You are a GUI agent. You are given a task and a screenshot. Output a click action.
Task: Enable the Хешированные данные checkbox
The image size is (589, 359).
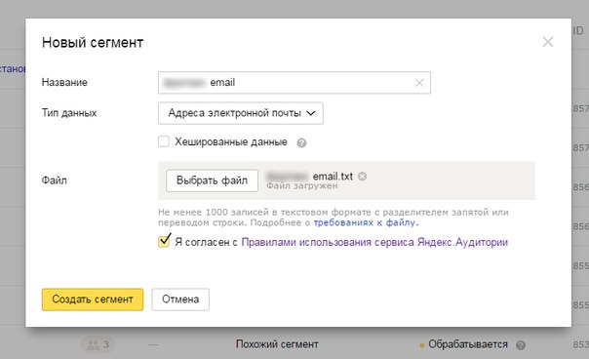click(164, 141)
